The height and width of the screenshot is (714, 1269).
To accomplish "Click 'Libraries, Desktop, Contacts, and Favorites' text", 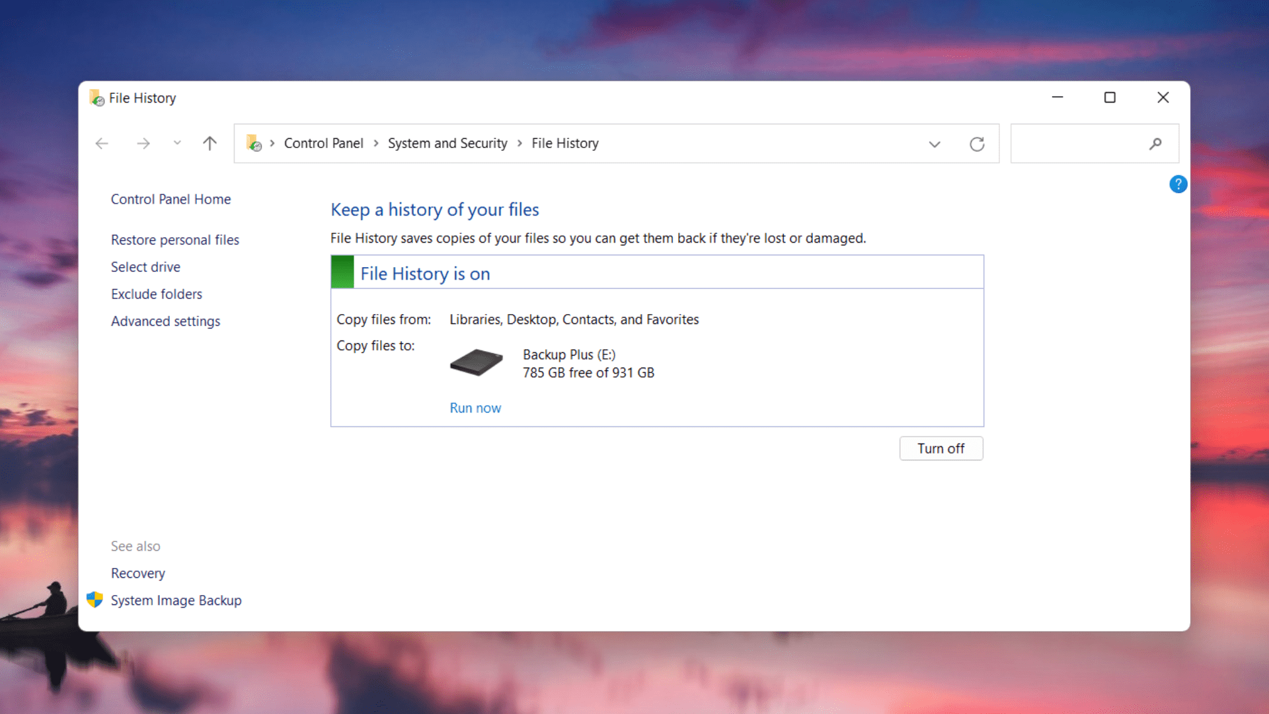I will (574, 319).
